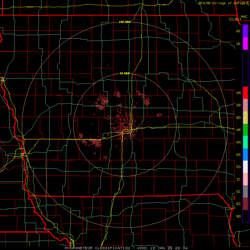Click the "NEXLAB-College of DuPage" text

tap(222, 3)
